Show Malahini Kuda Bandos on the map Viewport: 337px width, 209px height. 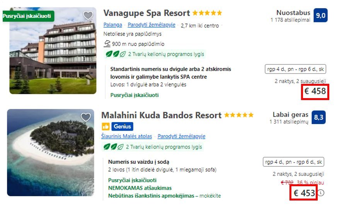(181, 136)
